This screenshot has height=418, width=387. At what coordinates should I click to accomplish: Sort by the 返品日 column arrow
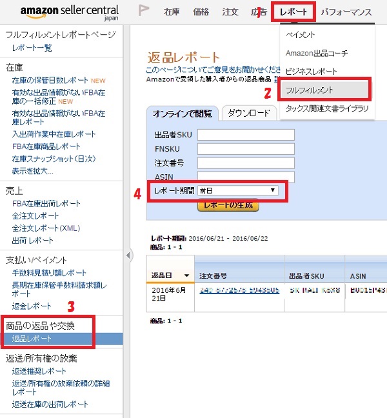(x=186, y=275)
